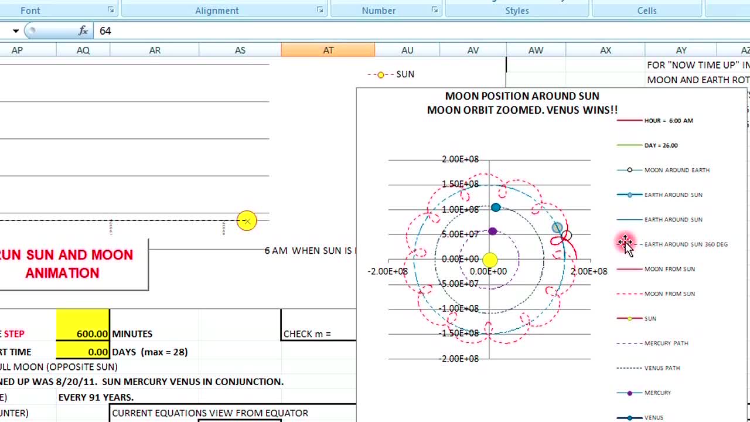
Task: Select legend entry VENUS PATH
Action: [649, 368]
